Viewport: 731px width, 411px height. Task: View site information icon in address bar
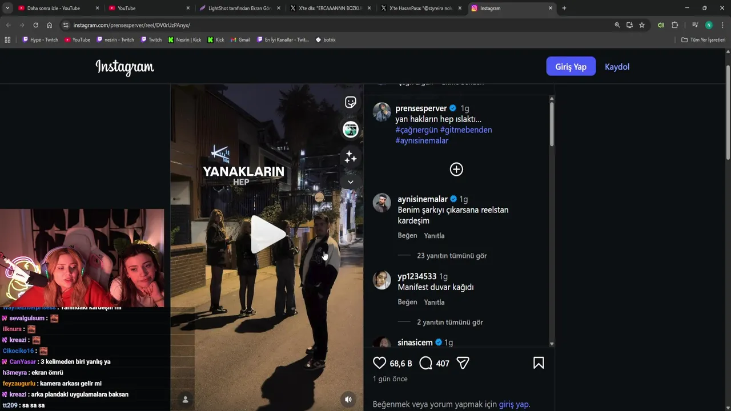coord(66,25)
